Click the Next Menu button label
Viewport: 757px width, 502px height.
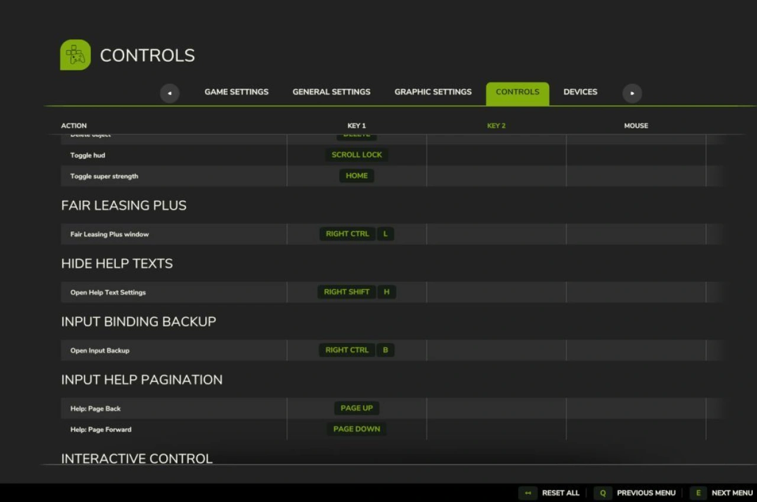732,493
